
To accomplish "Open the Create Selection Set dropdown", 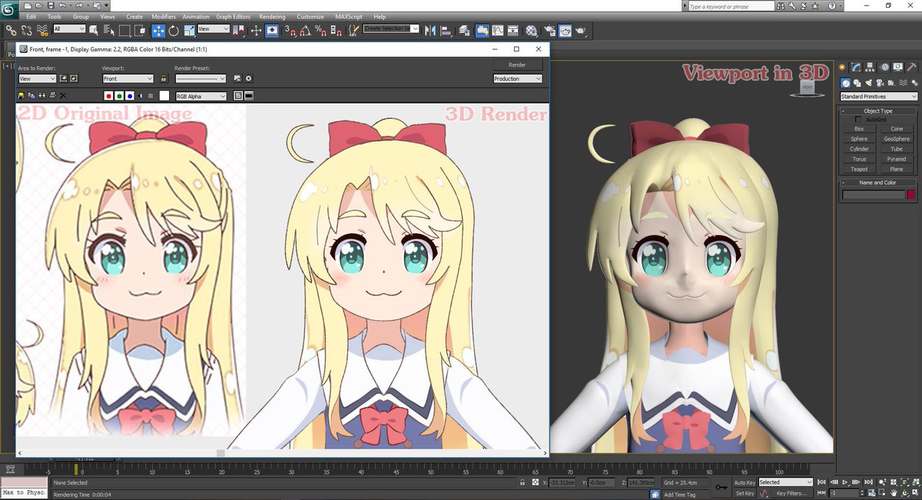I will (391, 28).
